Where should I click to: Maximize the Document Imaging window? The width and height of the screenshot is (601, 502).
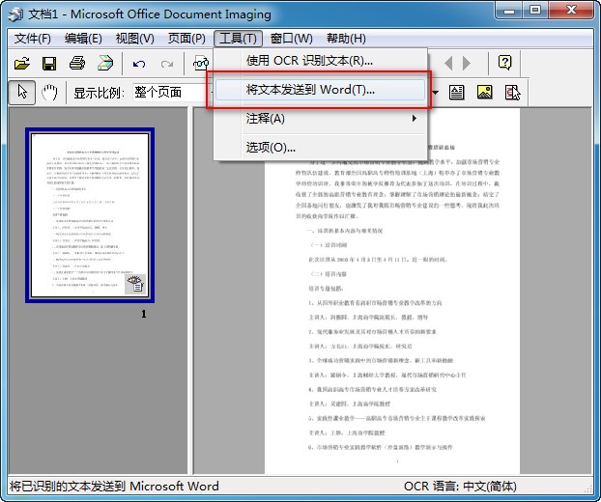[x=535, y=10]
